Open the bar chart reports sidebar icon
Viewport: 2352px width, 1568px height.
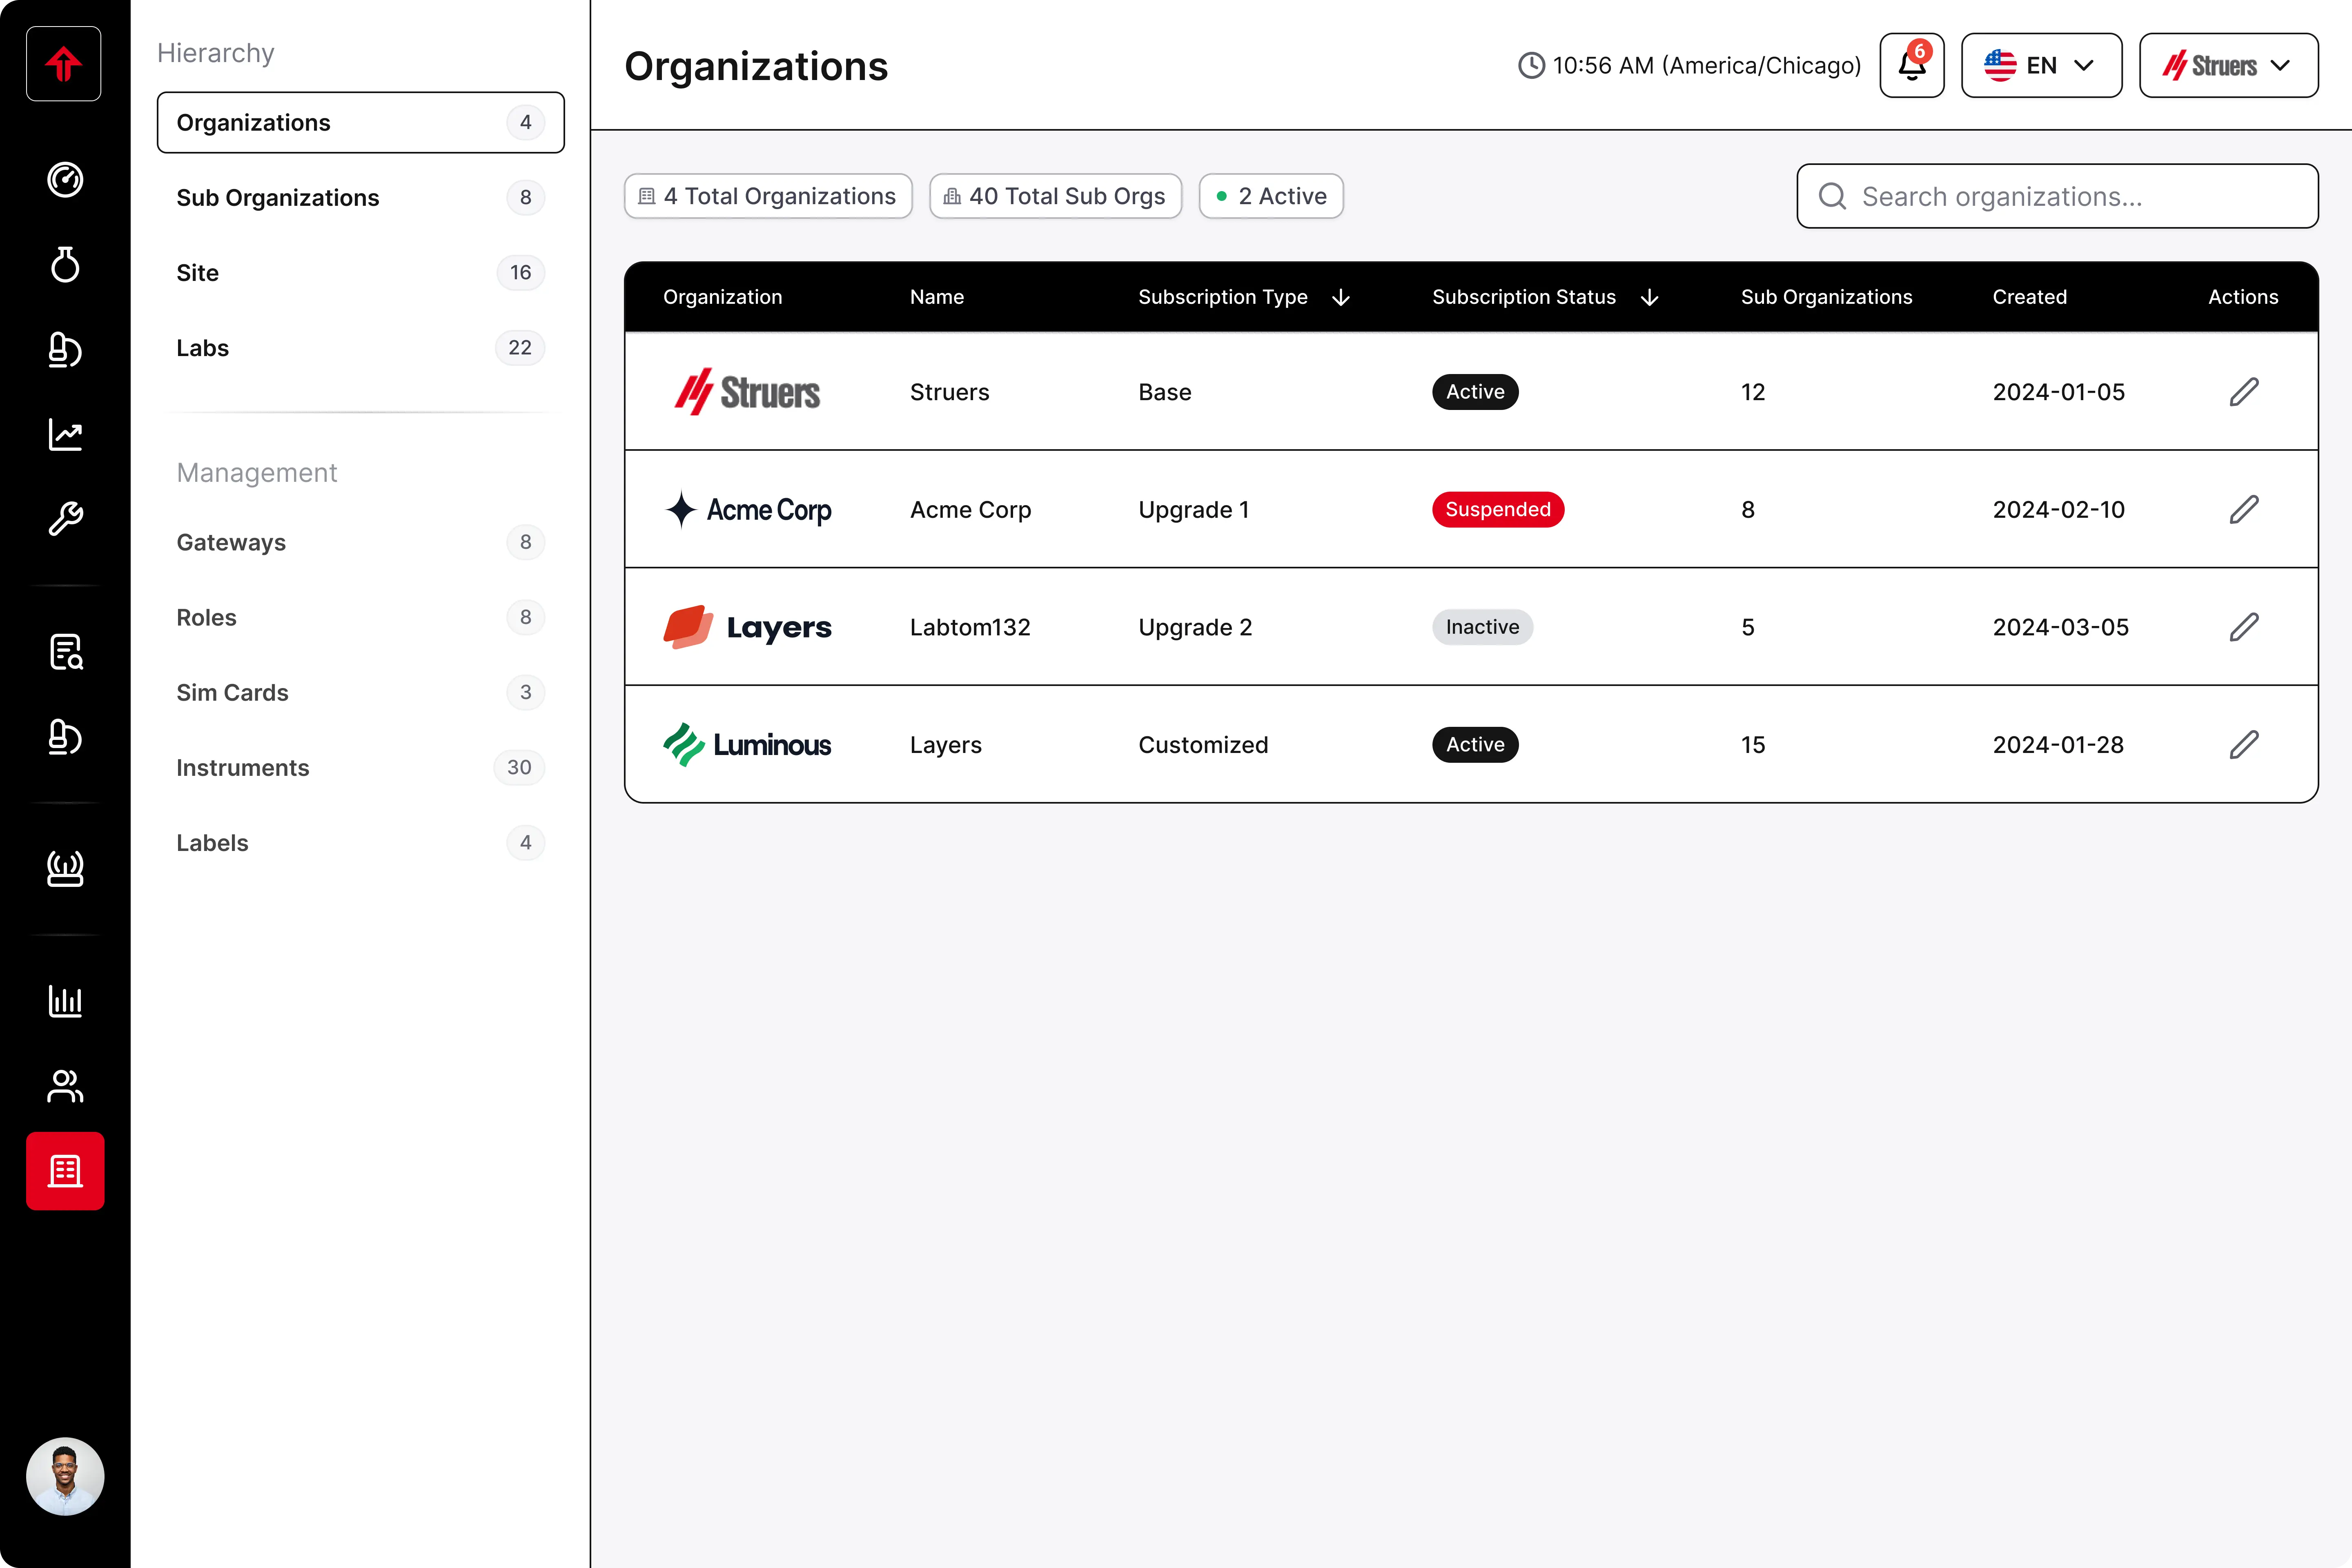click(65, 1001)
